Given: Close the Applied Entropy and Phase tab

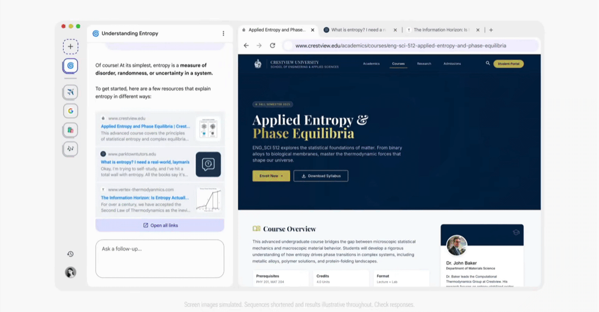Looking at the screenshot, I should pos(313,30).
